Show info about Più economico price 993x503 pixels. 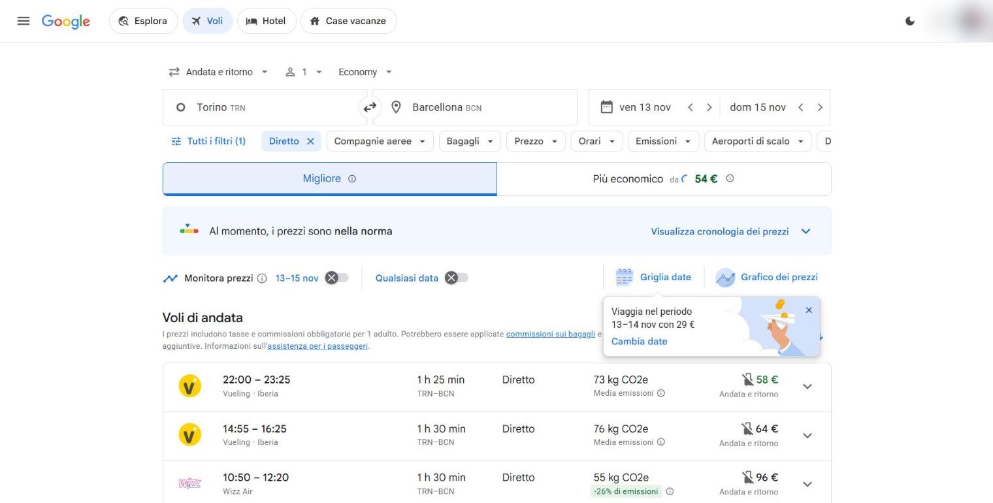(x=730, y=178)
